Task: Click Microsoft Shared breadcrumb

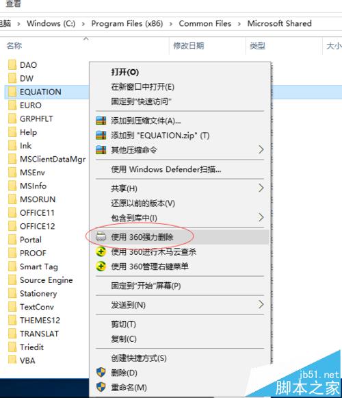Action: (279, 23)
